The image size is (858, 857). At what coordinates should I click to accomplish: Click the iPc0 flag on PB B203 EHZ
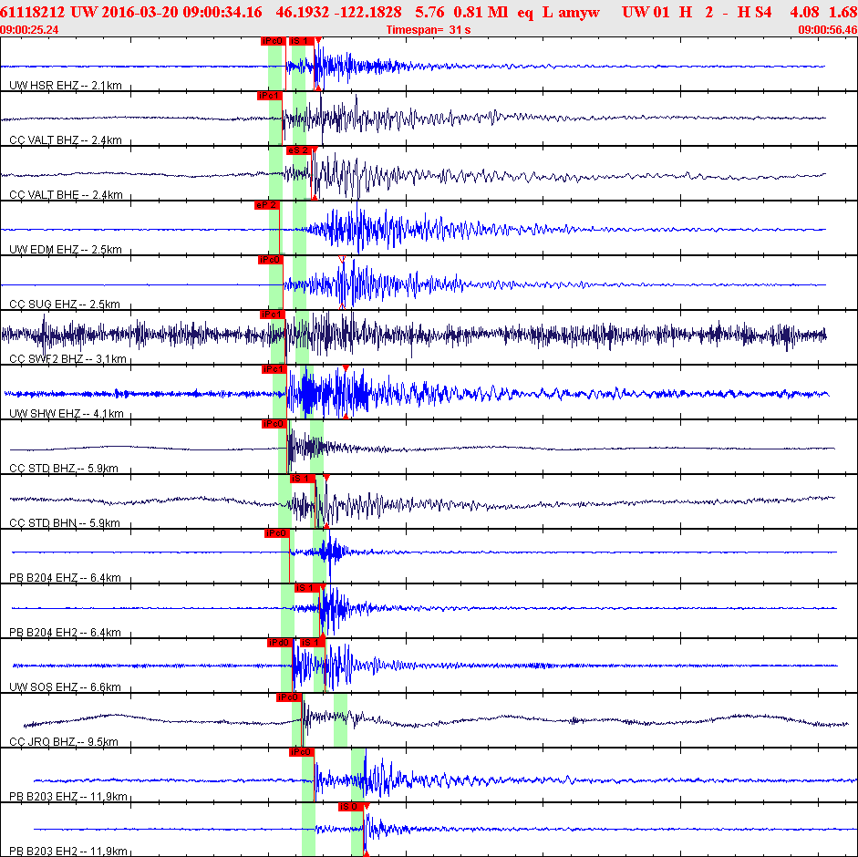point(302,752)
